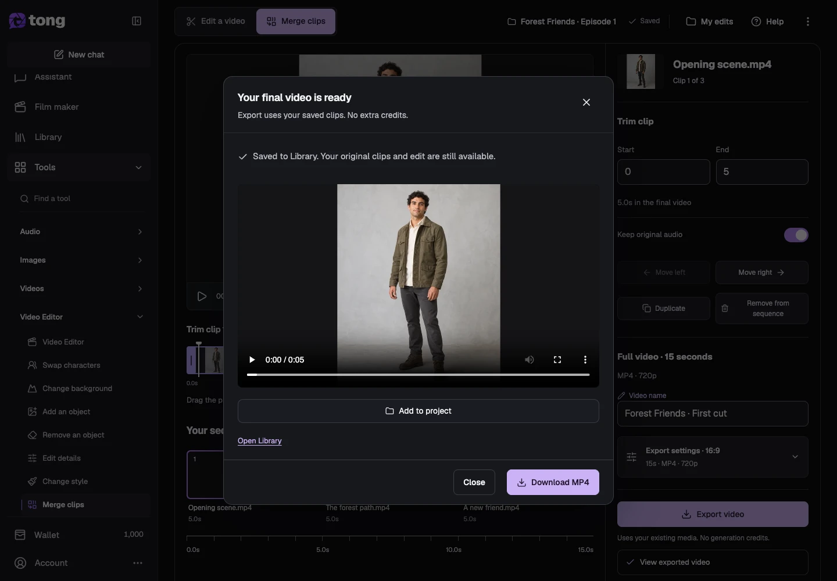Expand the Images tools category
Screen dimensions: 837x581
click(81, 260)
